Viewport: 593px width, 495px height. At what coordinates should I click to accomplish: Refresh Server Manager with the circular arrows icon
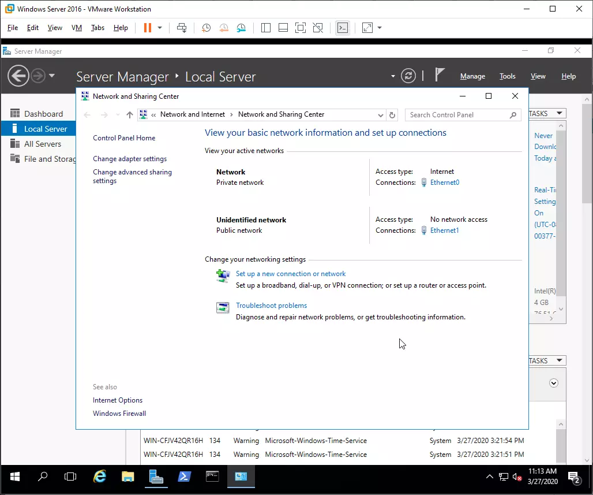[x=408, y=76]
